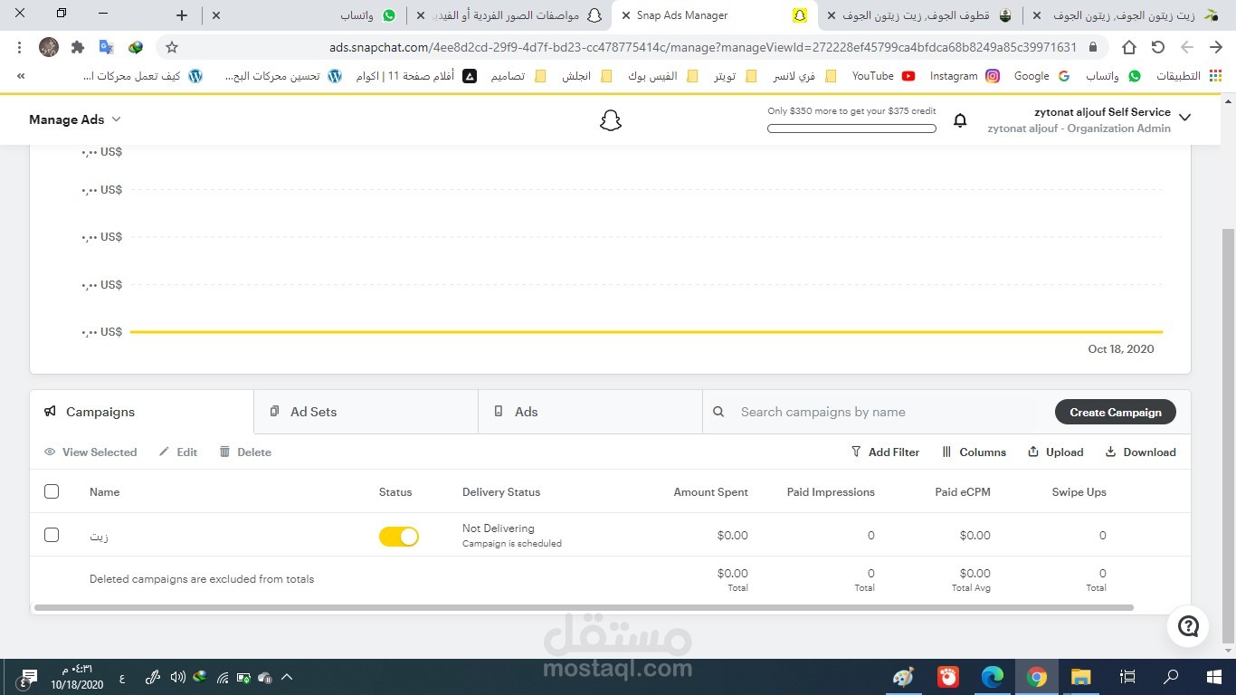Viewport: 1236px width, 695px height.
Task: Switch to the قطوف الجوف browser tab
Action: 920,15
